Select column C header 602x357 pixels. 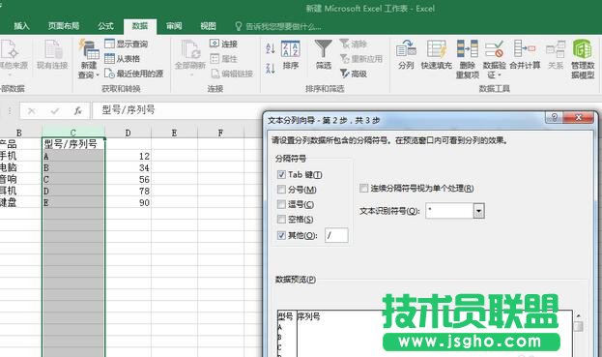tap(72, 133)
